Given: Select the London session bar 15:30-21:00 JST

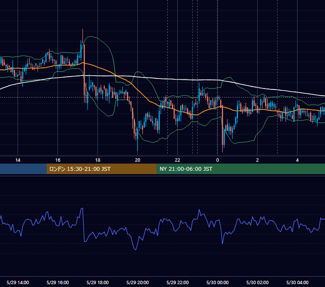Looking at the screenshot, I should coord(101,169).
